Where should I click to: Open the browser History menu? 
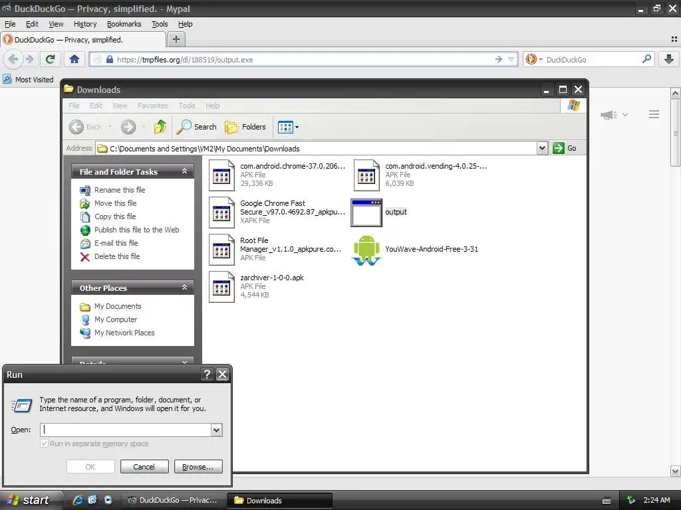(85, 24)
